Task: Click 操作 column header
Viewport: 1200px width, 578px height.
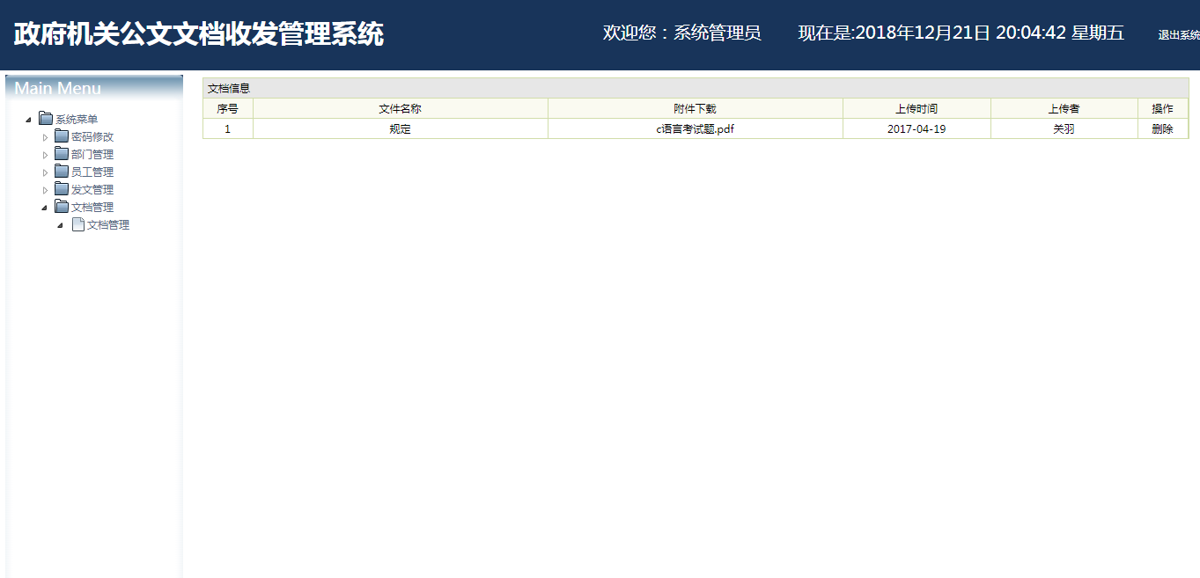Action: (1163, 109)
